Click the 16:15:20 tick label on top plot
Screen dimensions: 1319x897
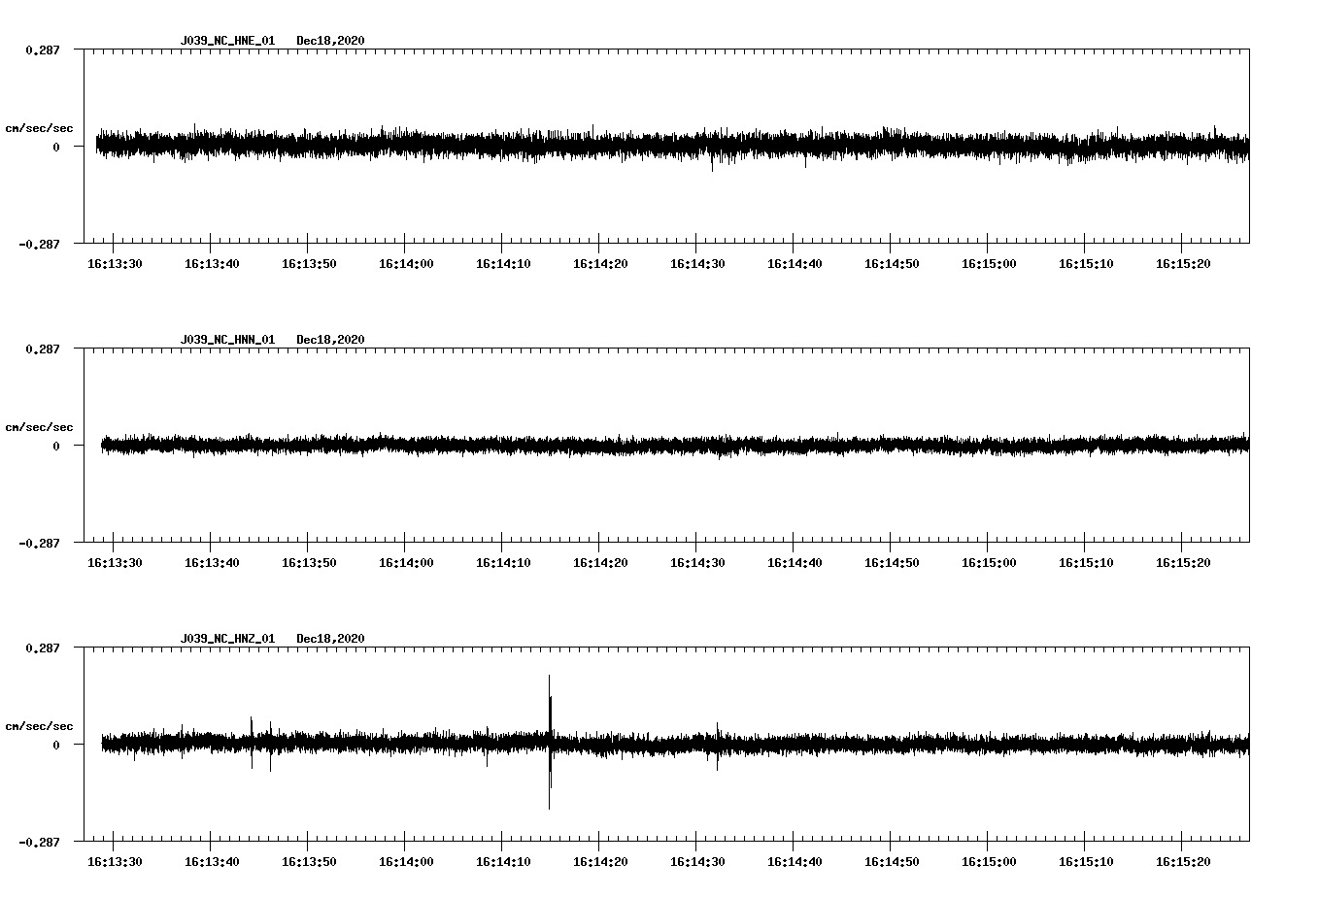pos(1183,261)
